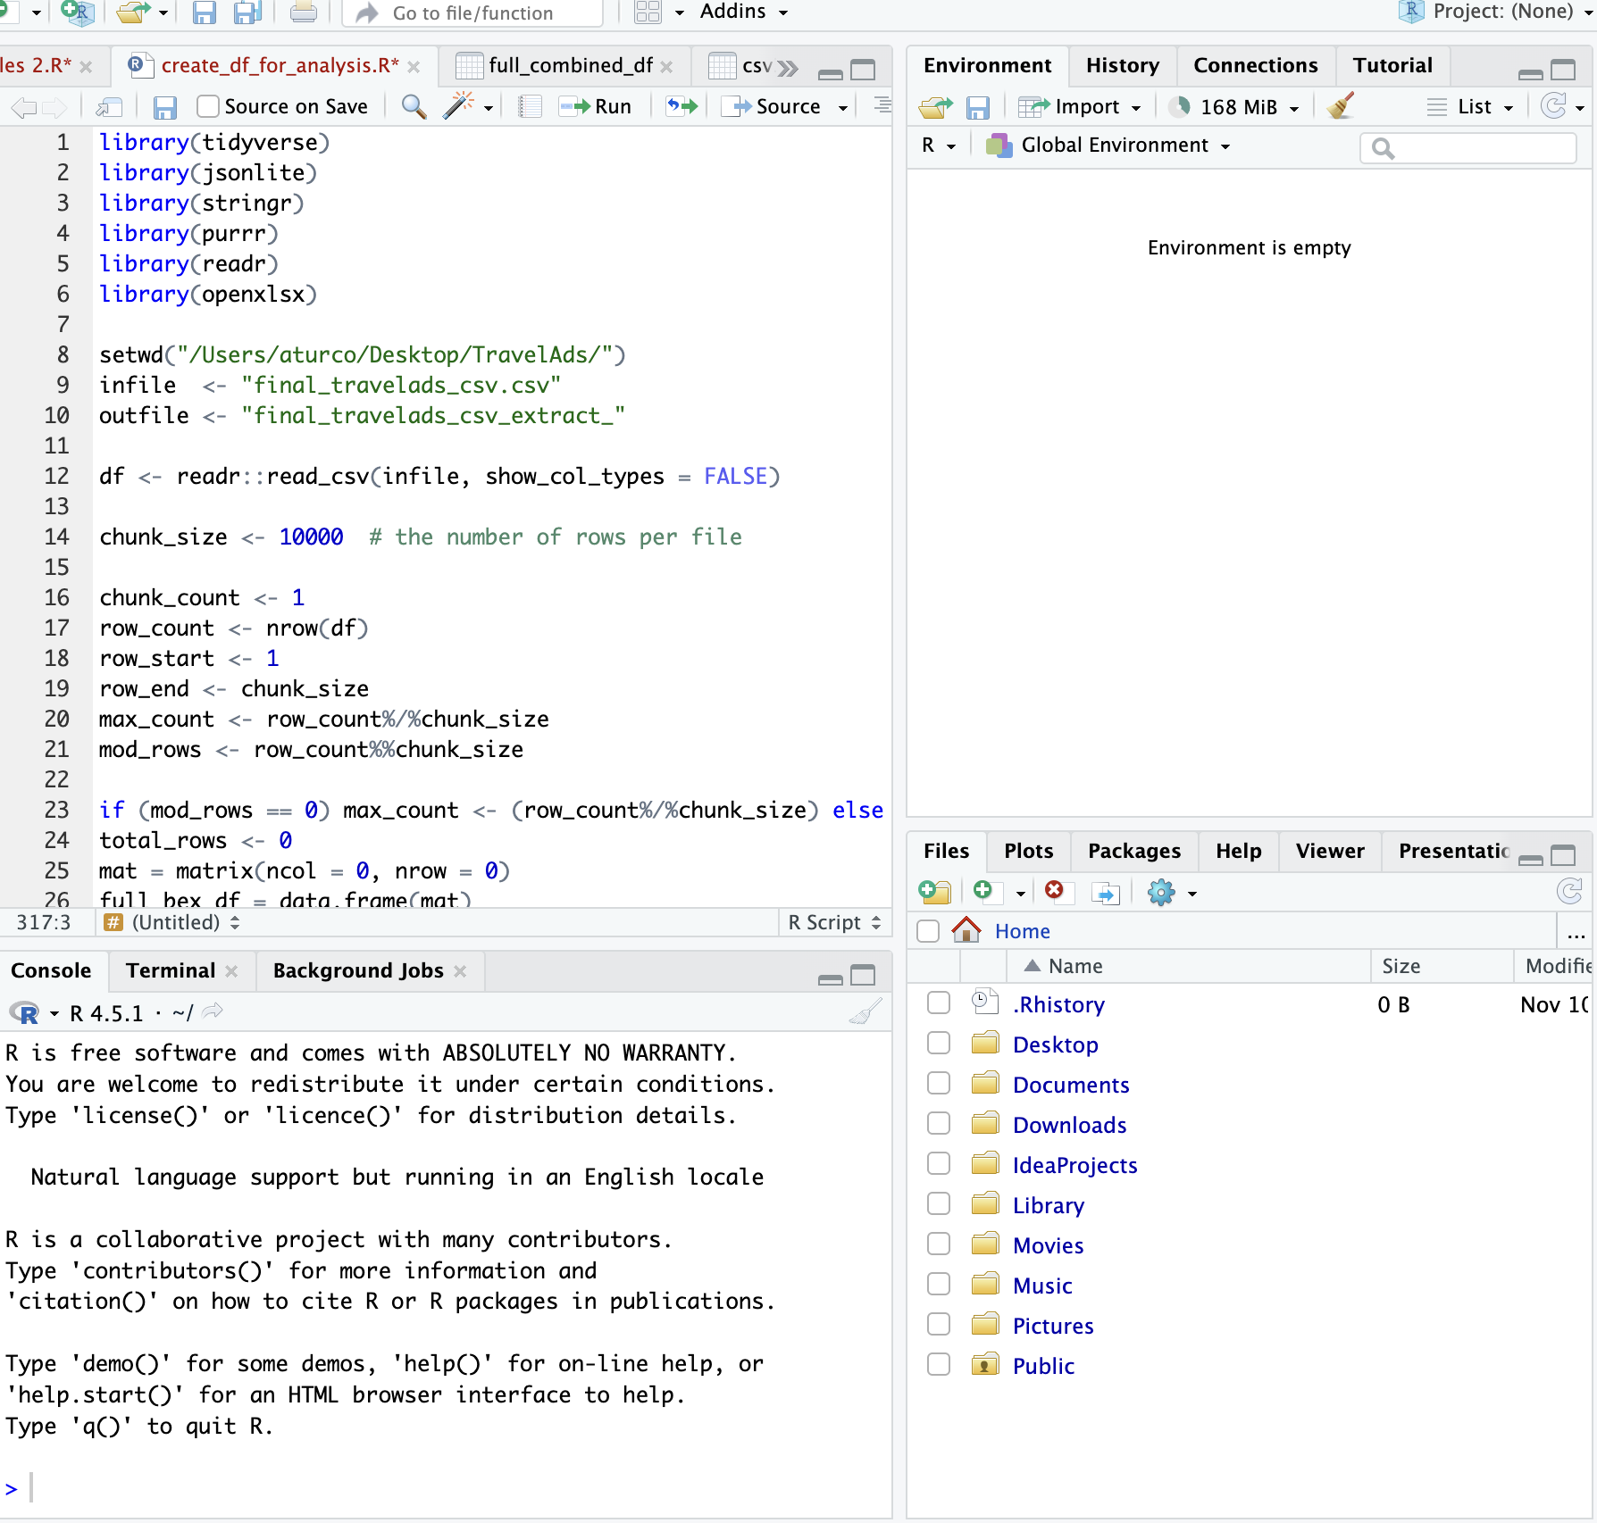Switch to the Tutorial tab
Viewport: 1597px width, 1523px height.
pyautogui.click(x=1392, y=65)
